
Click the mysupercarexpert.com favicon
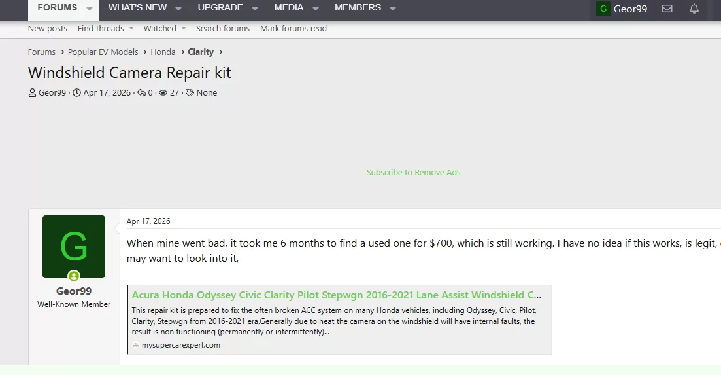coord(136,345)
